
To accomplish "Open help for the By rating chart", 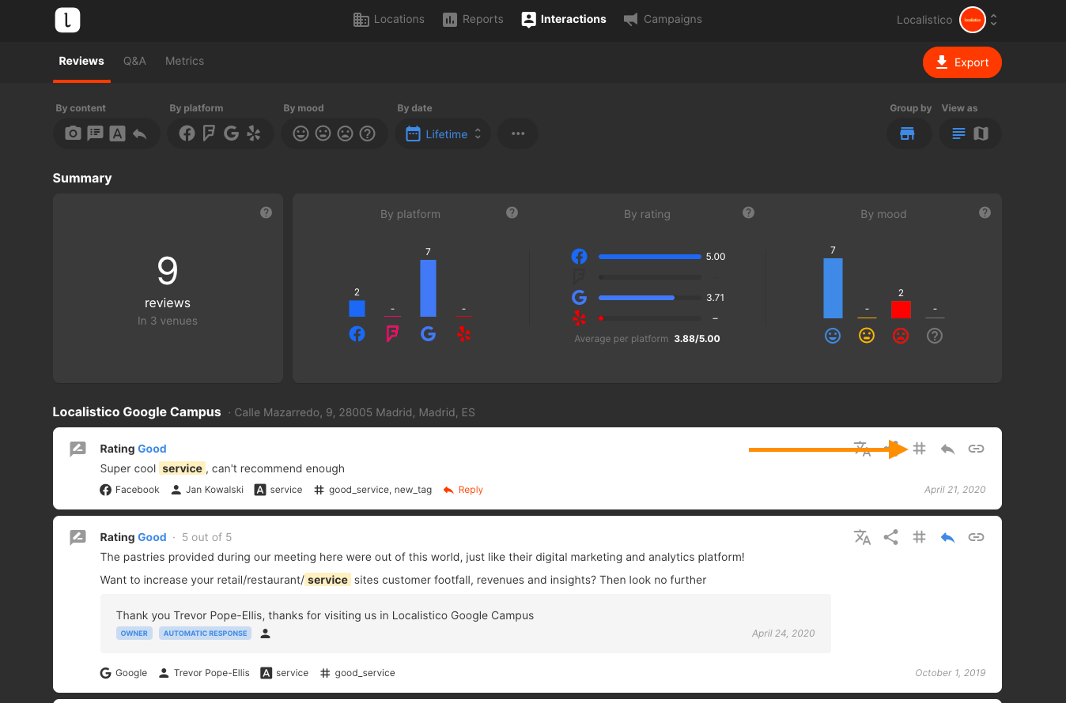I will coord(749,212).
